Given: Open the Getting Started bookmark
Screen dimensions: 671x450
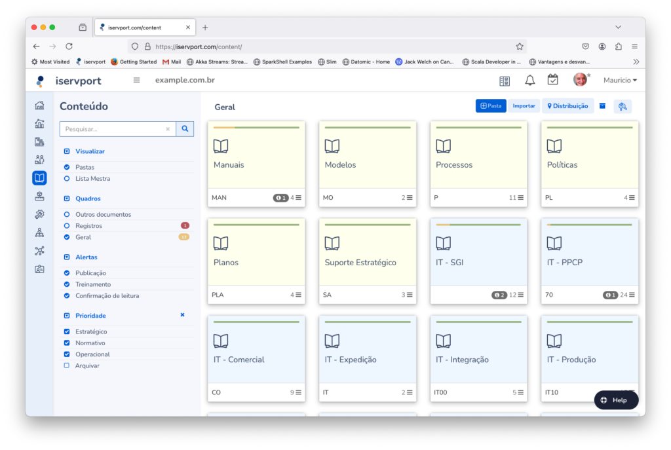Looking at the screenshot, I should (134, 62).
